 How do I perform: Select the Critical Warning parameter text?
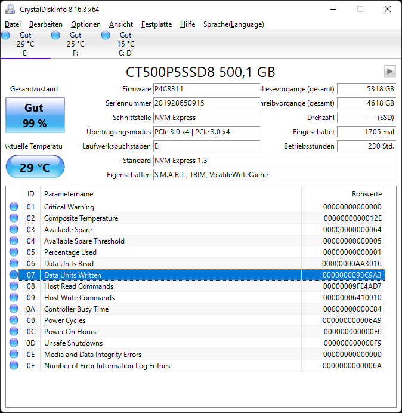point(69,207)
